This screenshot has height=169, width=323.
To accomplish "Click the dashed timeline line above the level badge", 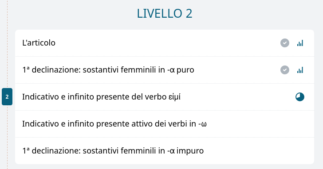I will click(x=8, y=44).
